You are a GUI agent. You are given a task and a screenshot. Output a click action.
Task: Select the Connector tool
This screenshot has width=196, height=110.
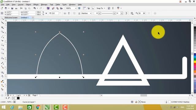coord(2,67)
